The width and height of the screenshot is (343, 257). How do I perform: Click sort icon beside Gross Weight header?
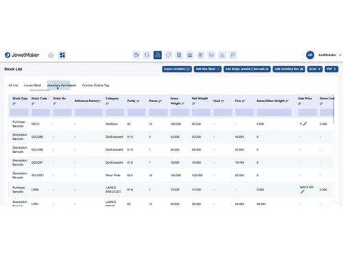(x=183, y=103)
